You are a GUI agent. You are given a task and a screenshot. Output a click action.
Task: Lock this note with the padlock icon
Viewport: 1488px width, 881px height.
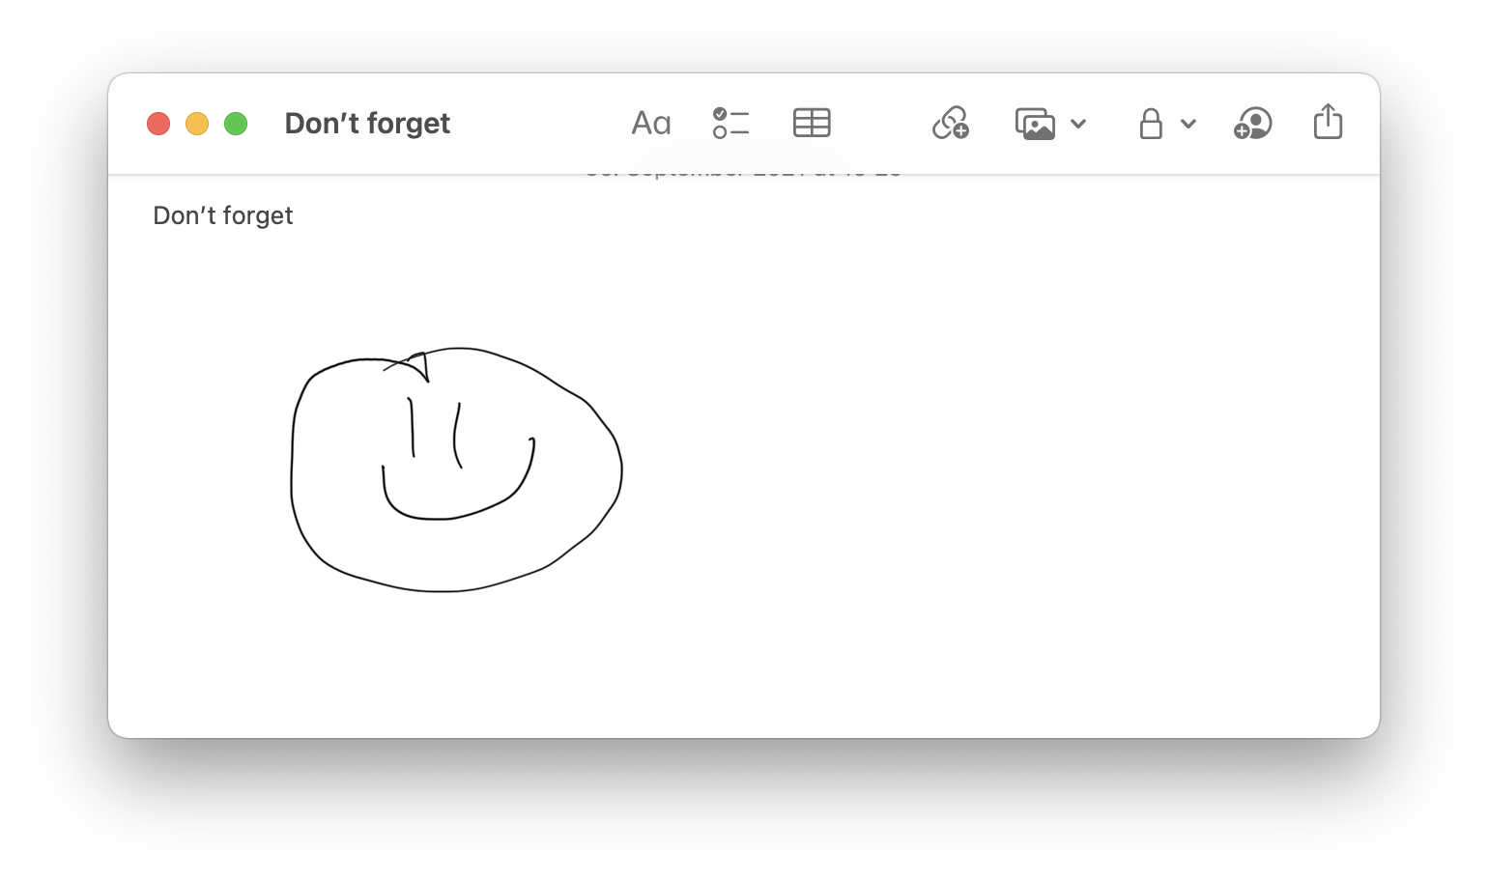coord(1150,124)
